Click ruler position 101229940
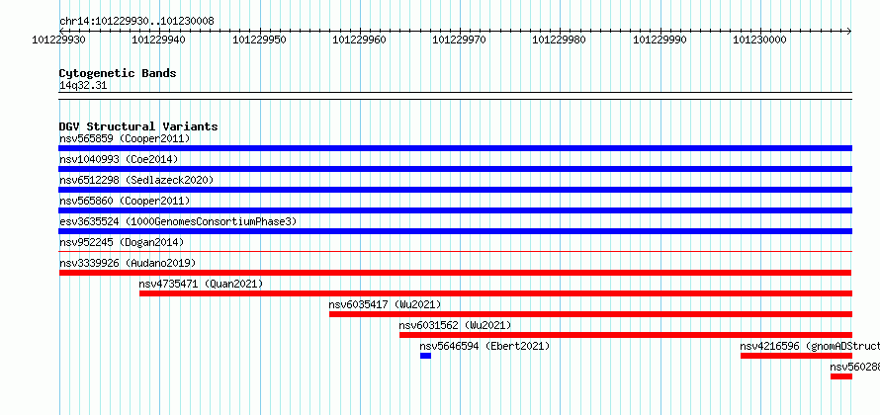 click(158, 40)
